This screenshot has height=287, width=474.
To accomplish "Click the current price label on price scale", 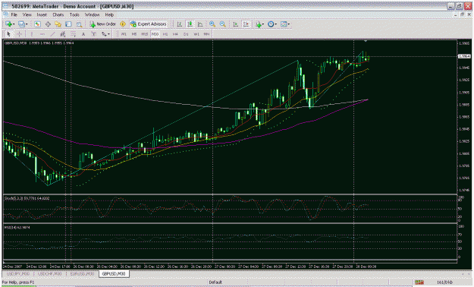I will [x=464, y=56].
